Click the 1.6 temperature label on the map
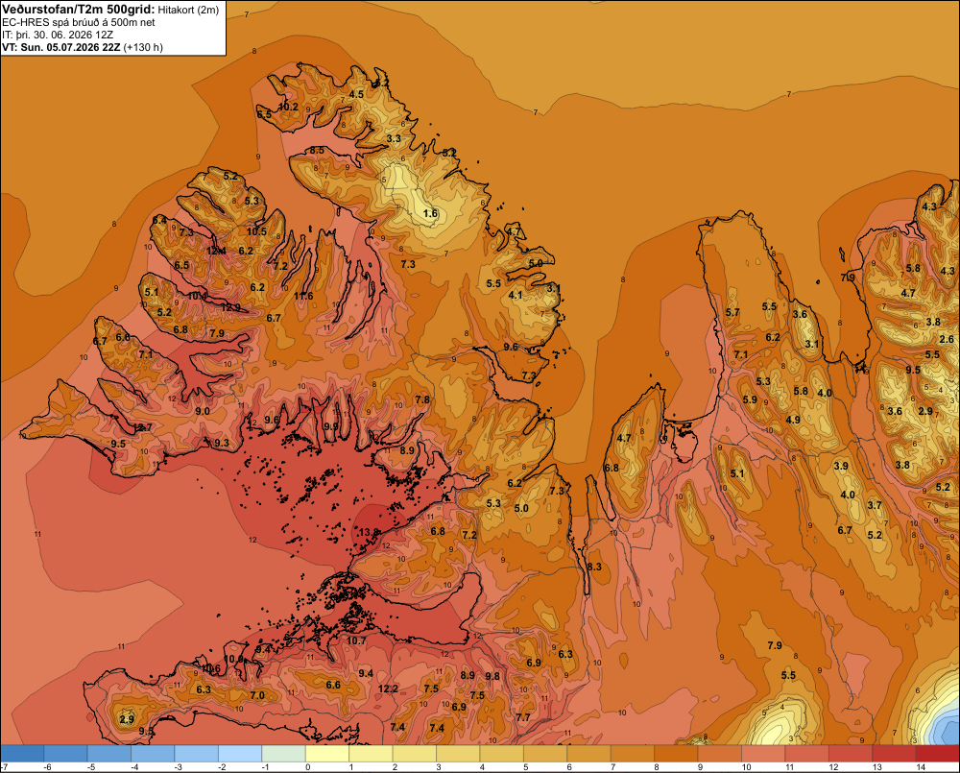Viewport: 960px width, 773px height. click(430, 213)
